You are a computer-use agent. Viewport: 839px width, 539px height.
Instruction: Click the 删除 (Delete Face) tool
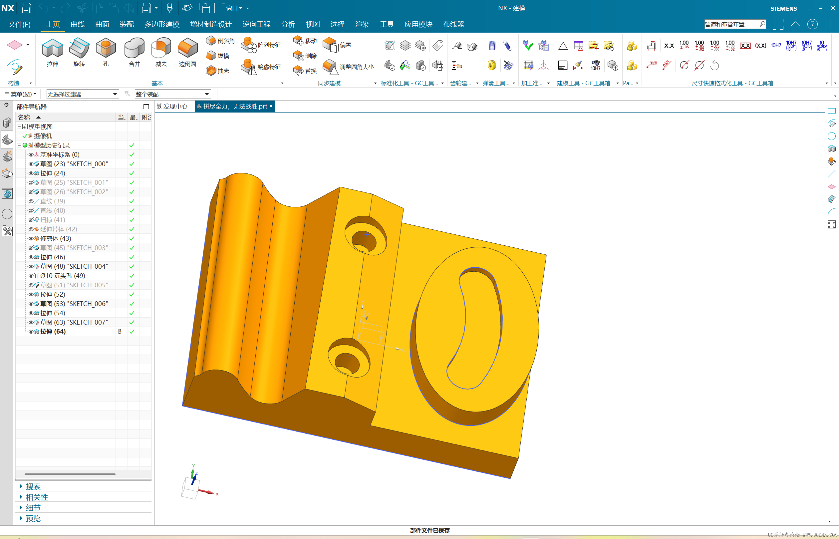click(x=305, y=56)
